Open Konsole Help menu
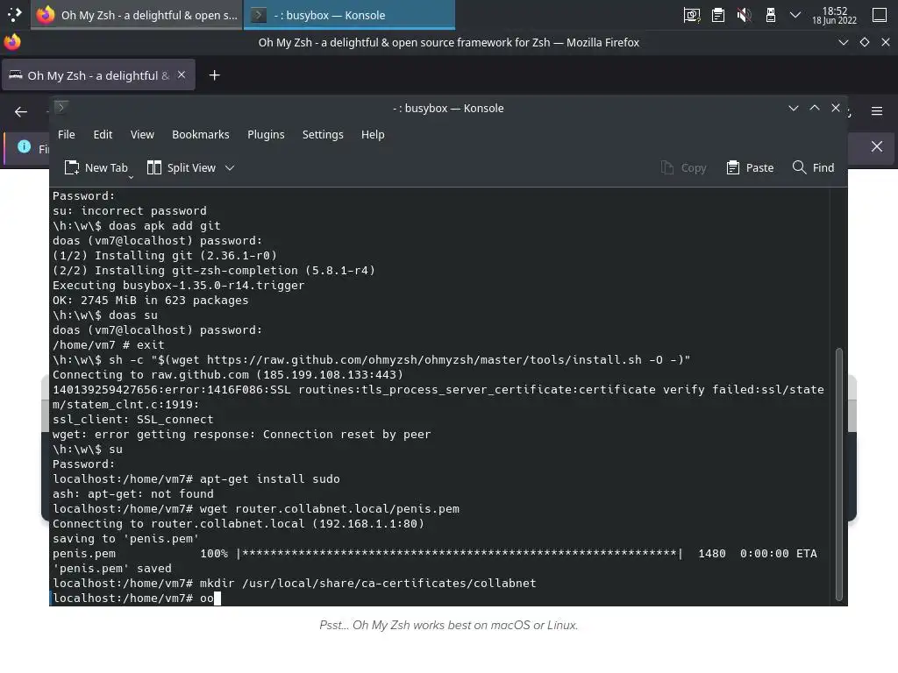This screenshot has height=673, width=898. (373, 134)
